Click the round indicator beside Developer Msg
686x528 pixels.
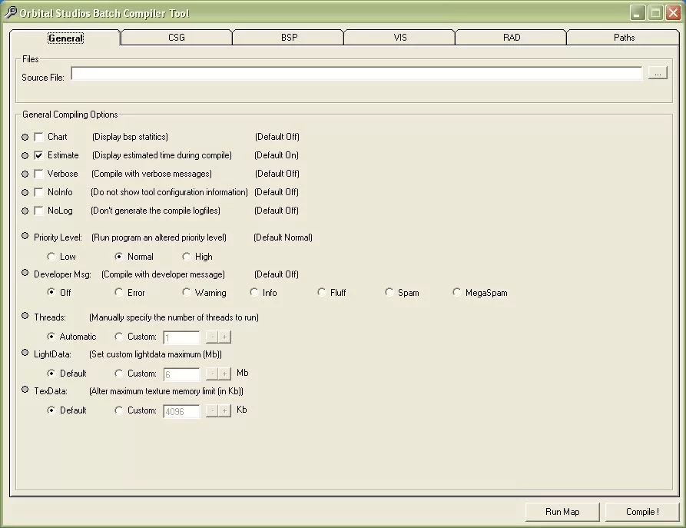(x=25, y=274)
